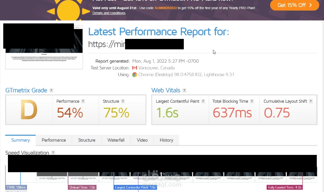324x192 pixels.
Task: Click the 0.75 Cumulative Layout Shift value
Action: point(277,113)
